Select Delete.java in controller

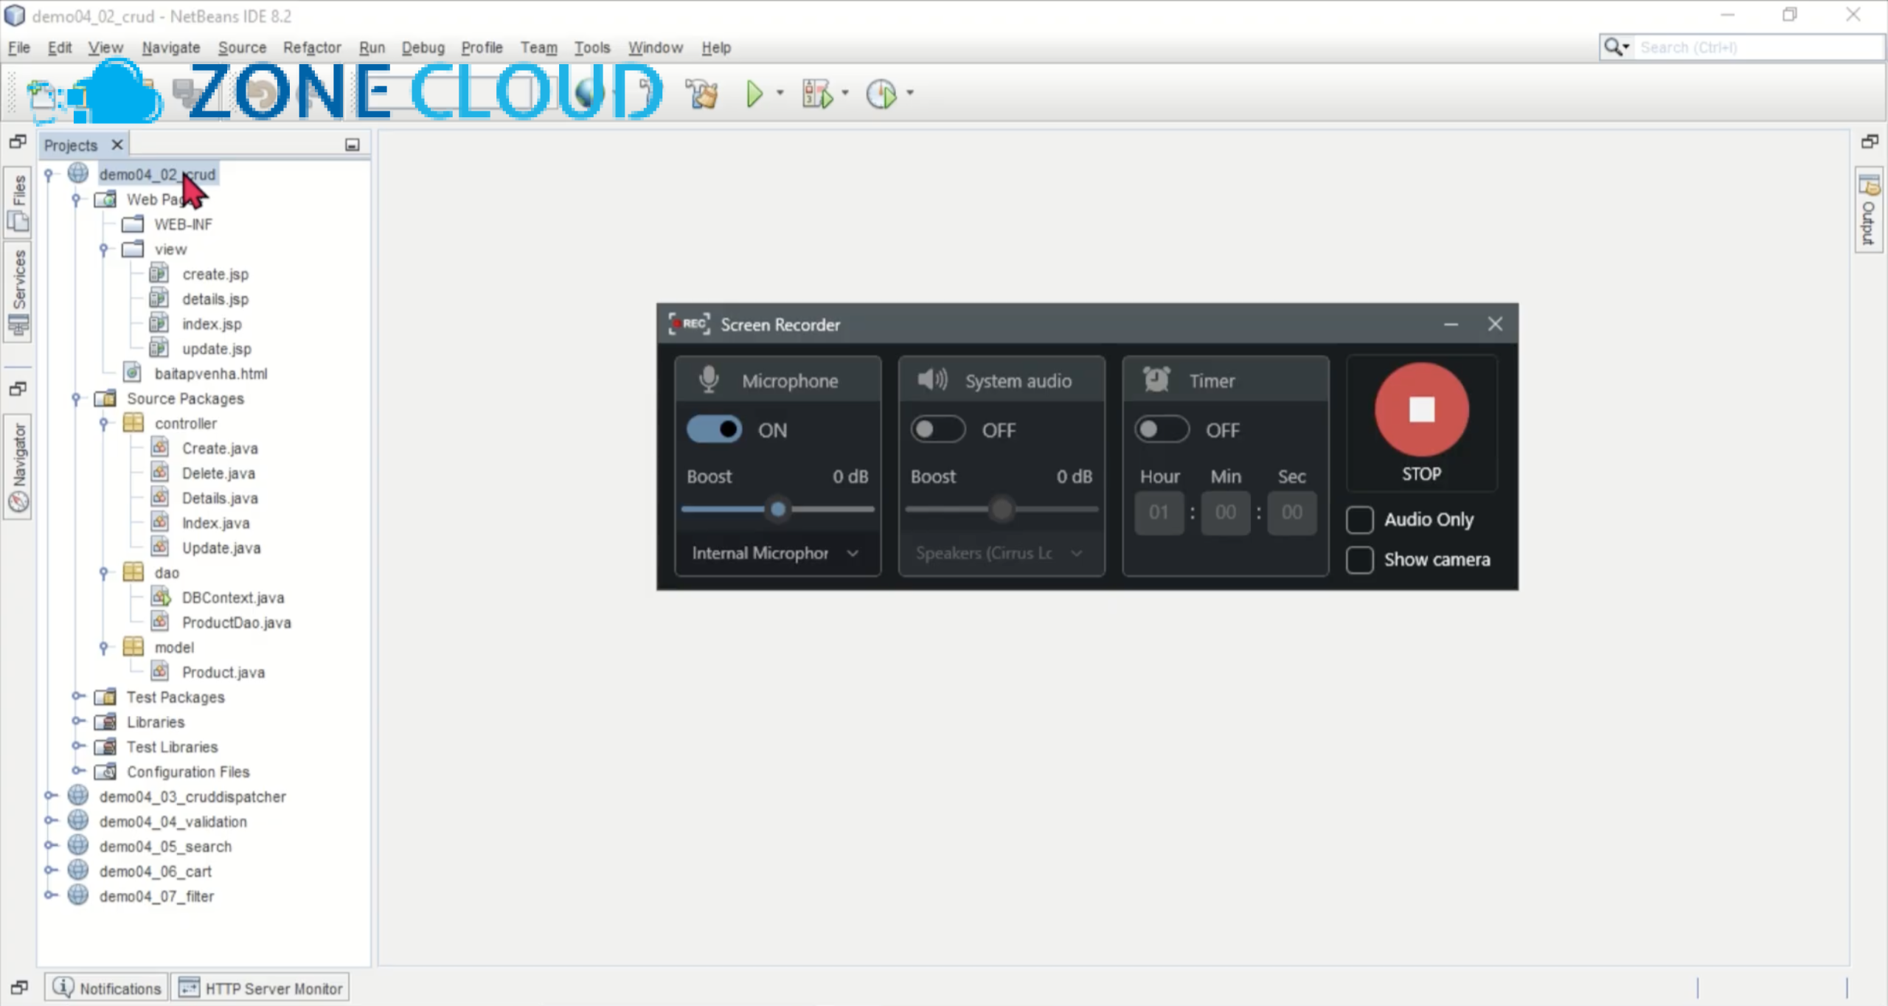point(218,473)
